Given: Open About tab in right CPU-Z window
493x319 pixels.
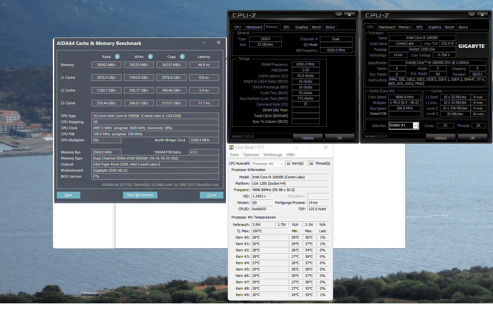Looking at the screenshot, I should [x=463, y=27].
